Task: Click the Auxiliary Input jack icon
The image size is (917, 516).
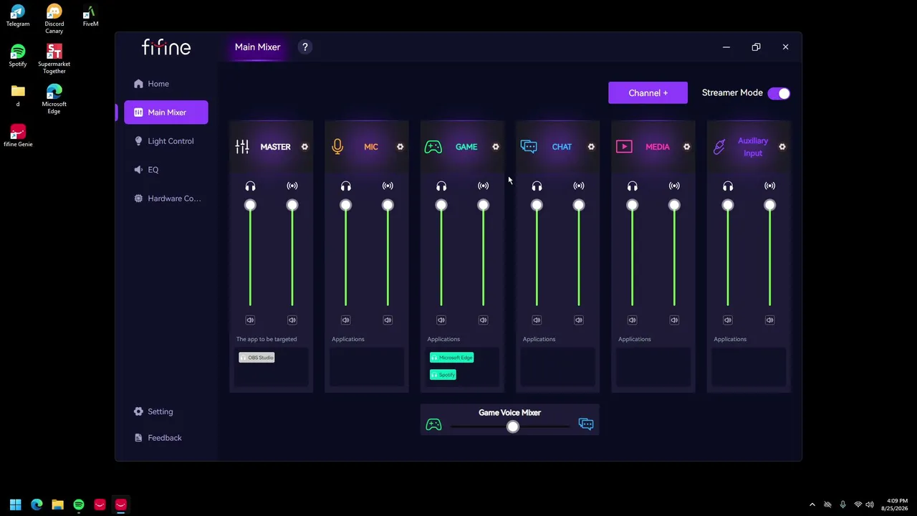Action: point(719,147)
